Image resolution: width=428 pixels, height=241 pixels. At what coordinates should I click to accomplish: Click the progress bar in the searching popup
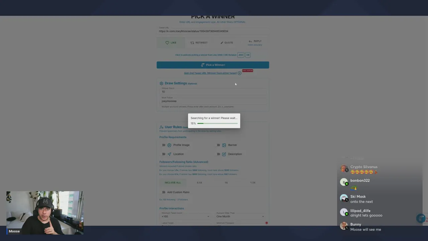pyautogui.click(x=217, y=124)
